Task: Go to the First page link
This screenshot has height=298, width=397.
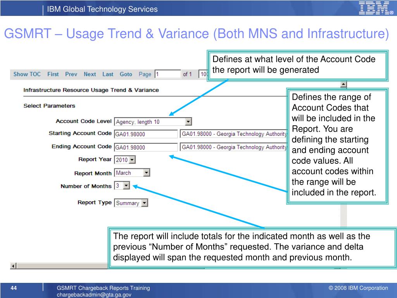Action: pos(53,74)
